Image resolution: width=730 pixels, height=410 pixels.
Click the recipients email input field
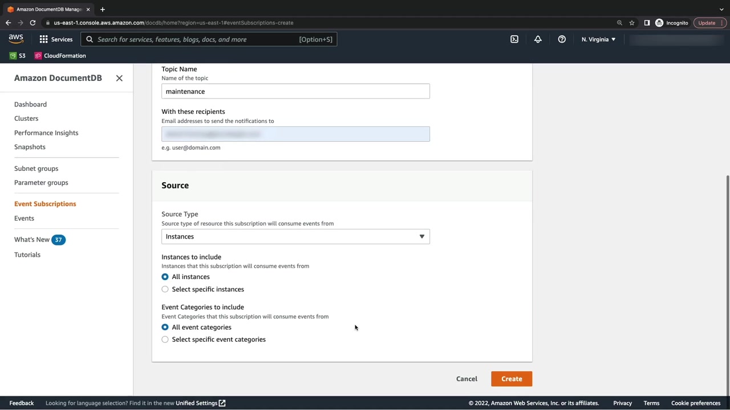tap(295, 134)
